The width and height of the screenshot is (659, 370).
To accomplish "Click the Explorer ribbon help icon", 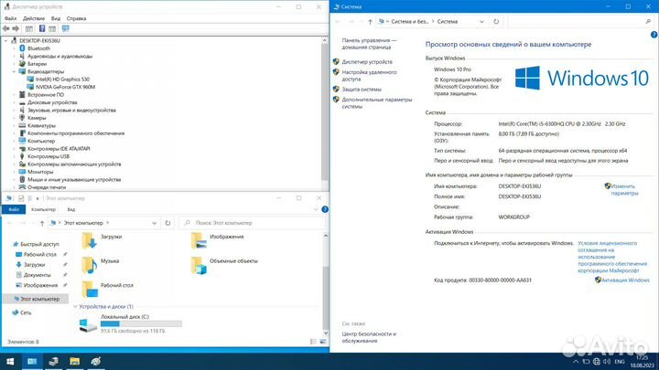I will pyautogui.click(x=325, y=209).
